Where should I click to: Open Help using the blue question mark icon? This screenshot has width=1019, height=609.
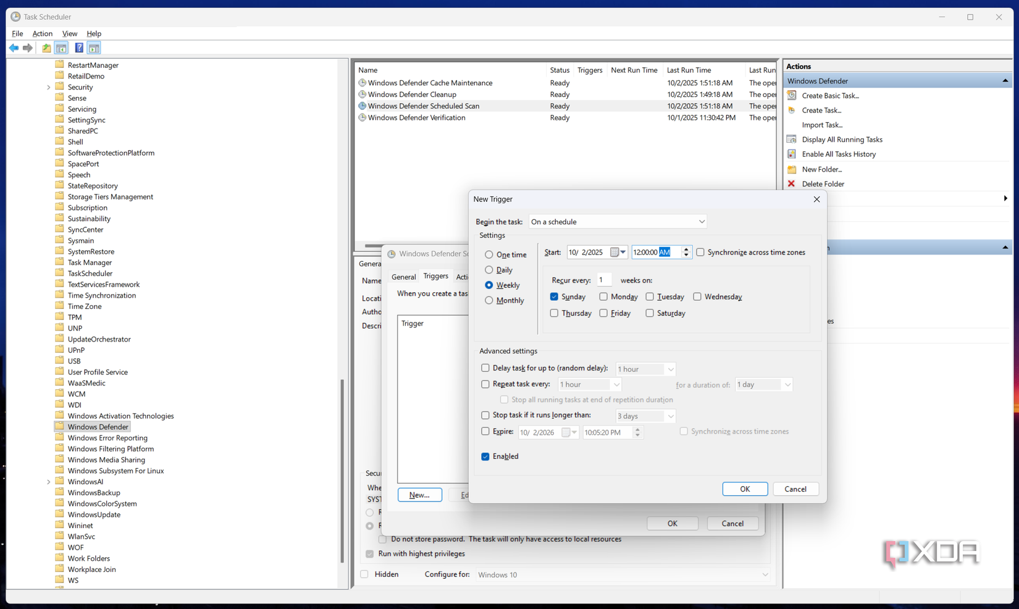78,48
